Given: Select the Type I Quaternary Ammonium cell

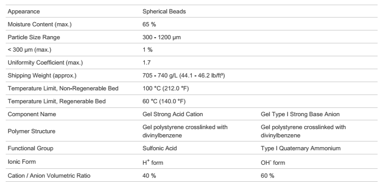Looking at the screenshot, I should pos(301,148).
